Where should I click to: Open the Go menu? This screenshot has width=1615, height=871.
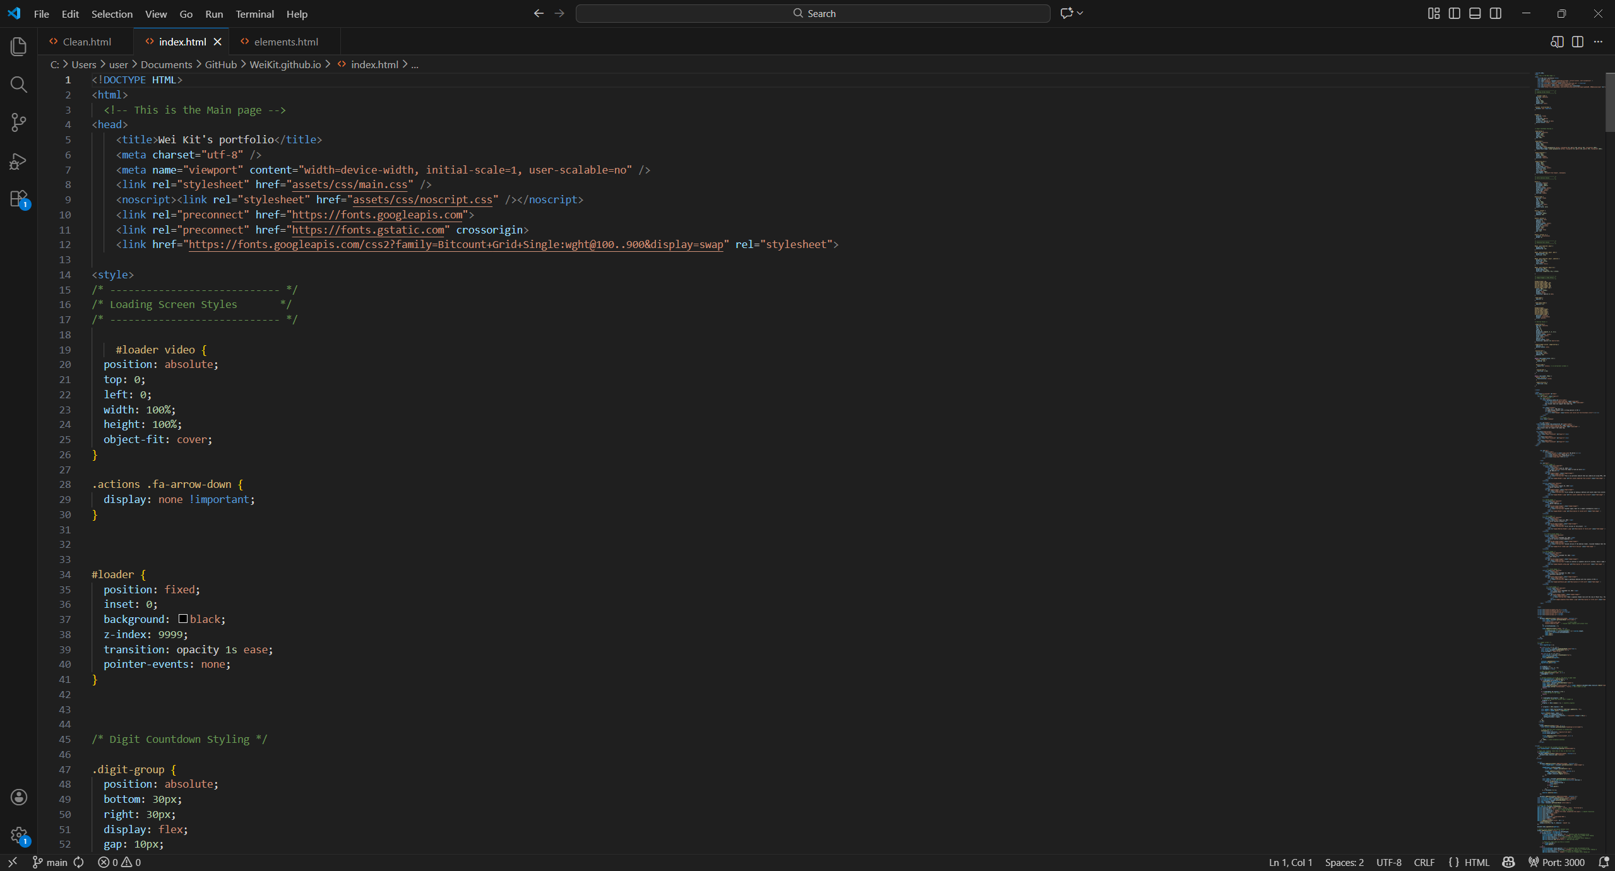pyautogui.click(x=186, y=14)
